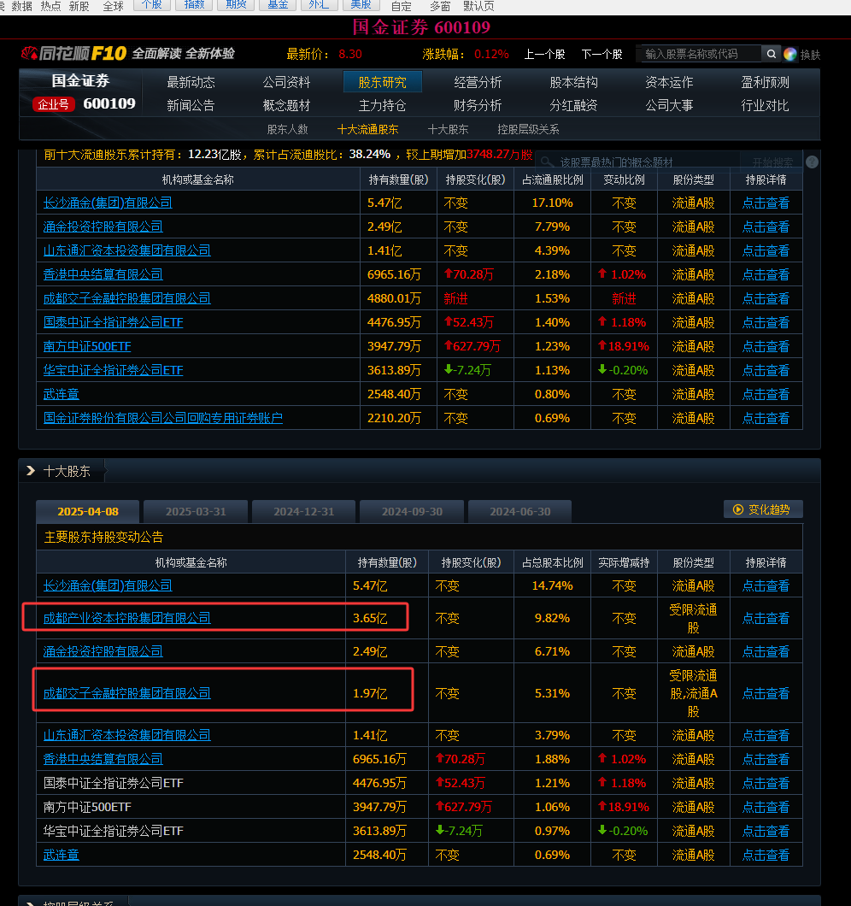Switch to 十大流通股东 sub-tab
Viewport: 851px width, 906px height.
[x=368, y=129]
